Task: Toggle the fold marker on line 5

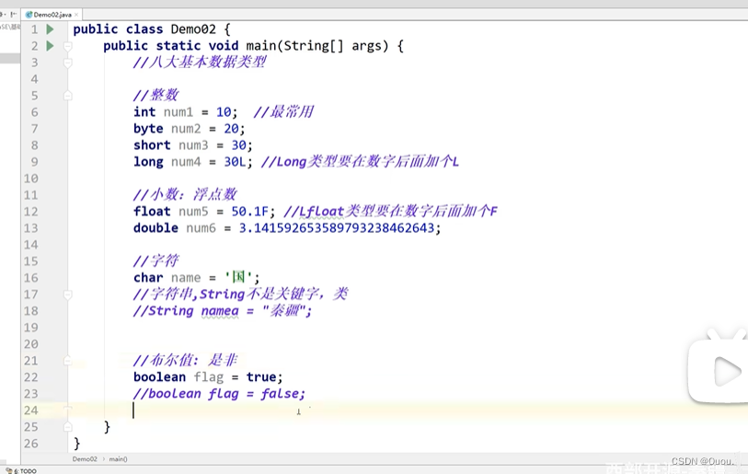Action: coord(68,96)
